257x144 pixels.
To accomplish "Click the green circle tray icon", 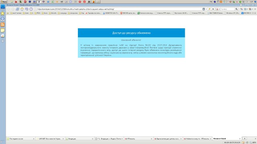I will point(240,2).
